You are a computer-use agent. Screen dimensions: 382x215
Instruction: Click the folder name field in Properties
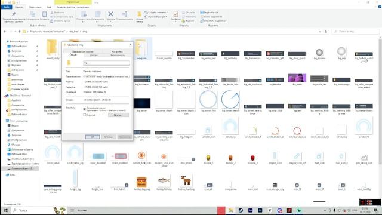coord(106,63)
